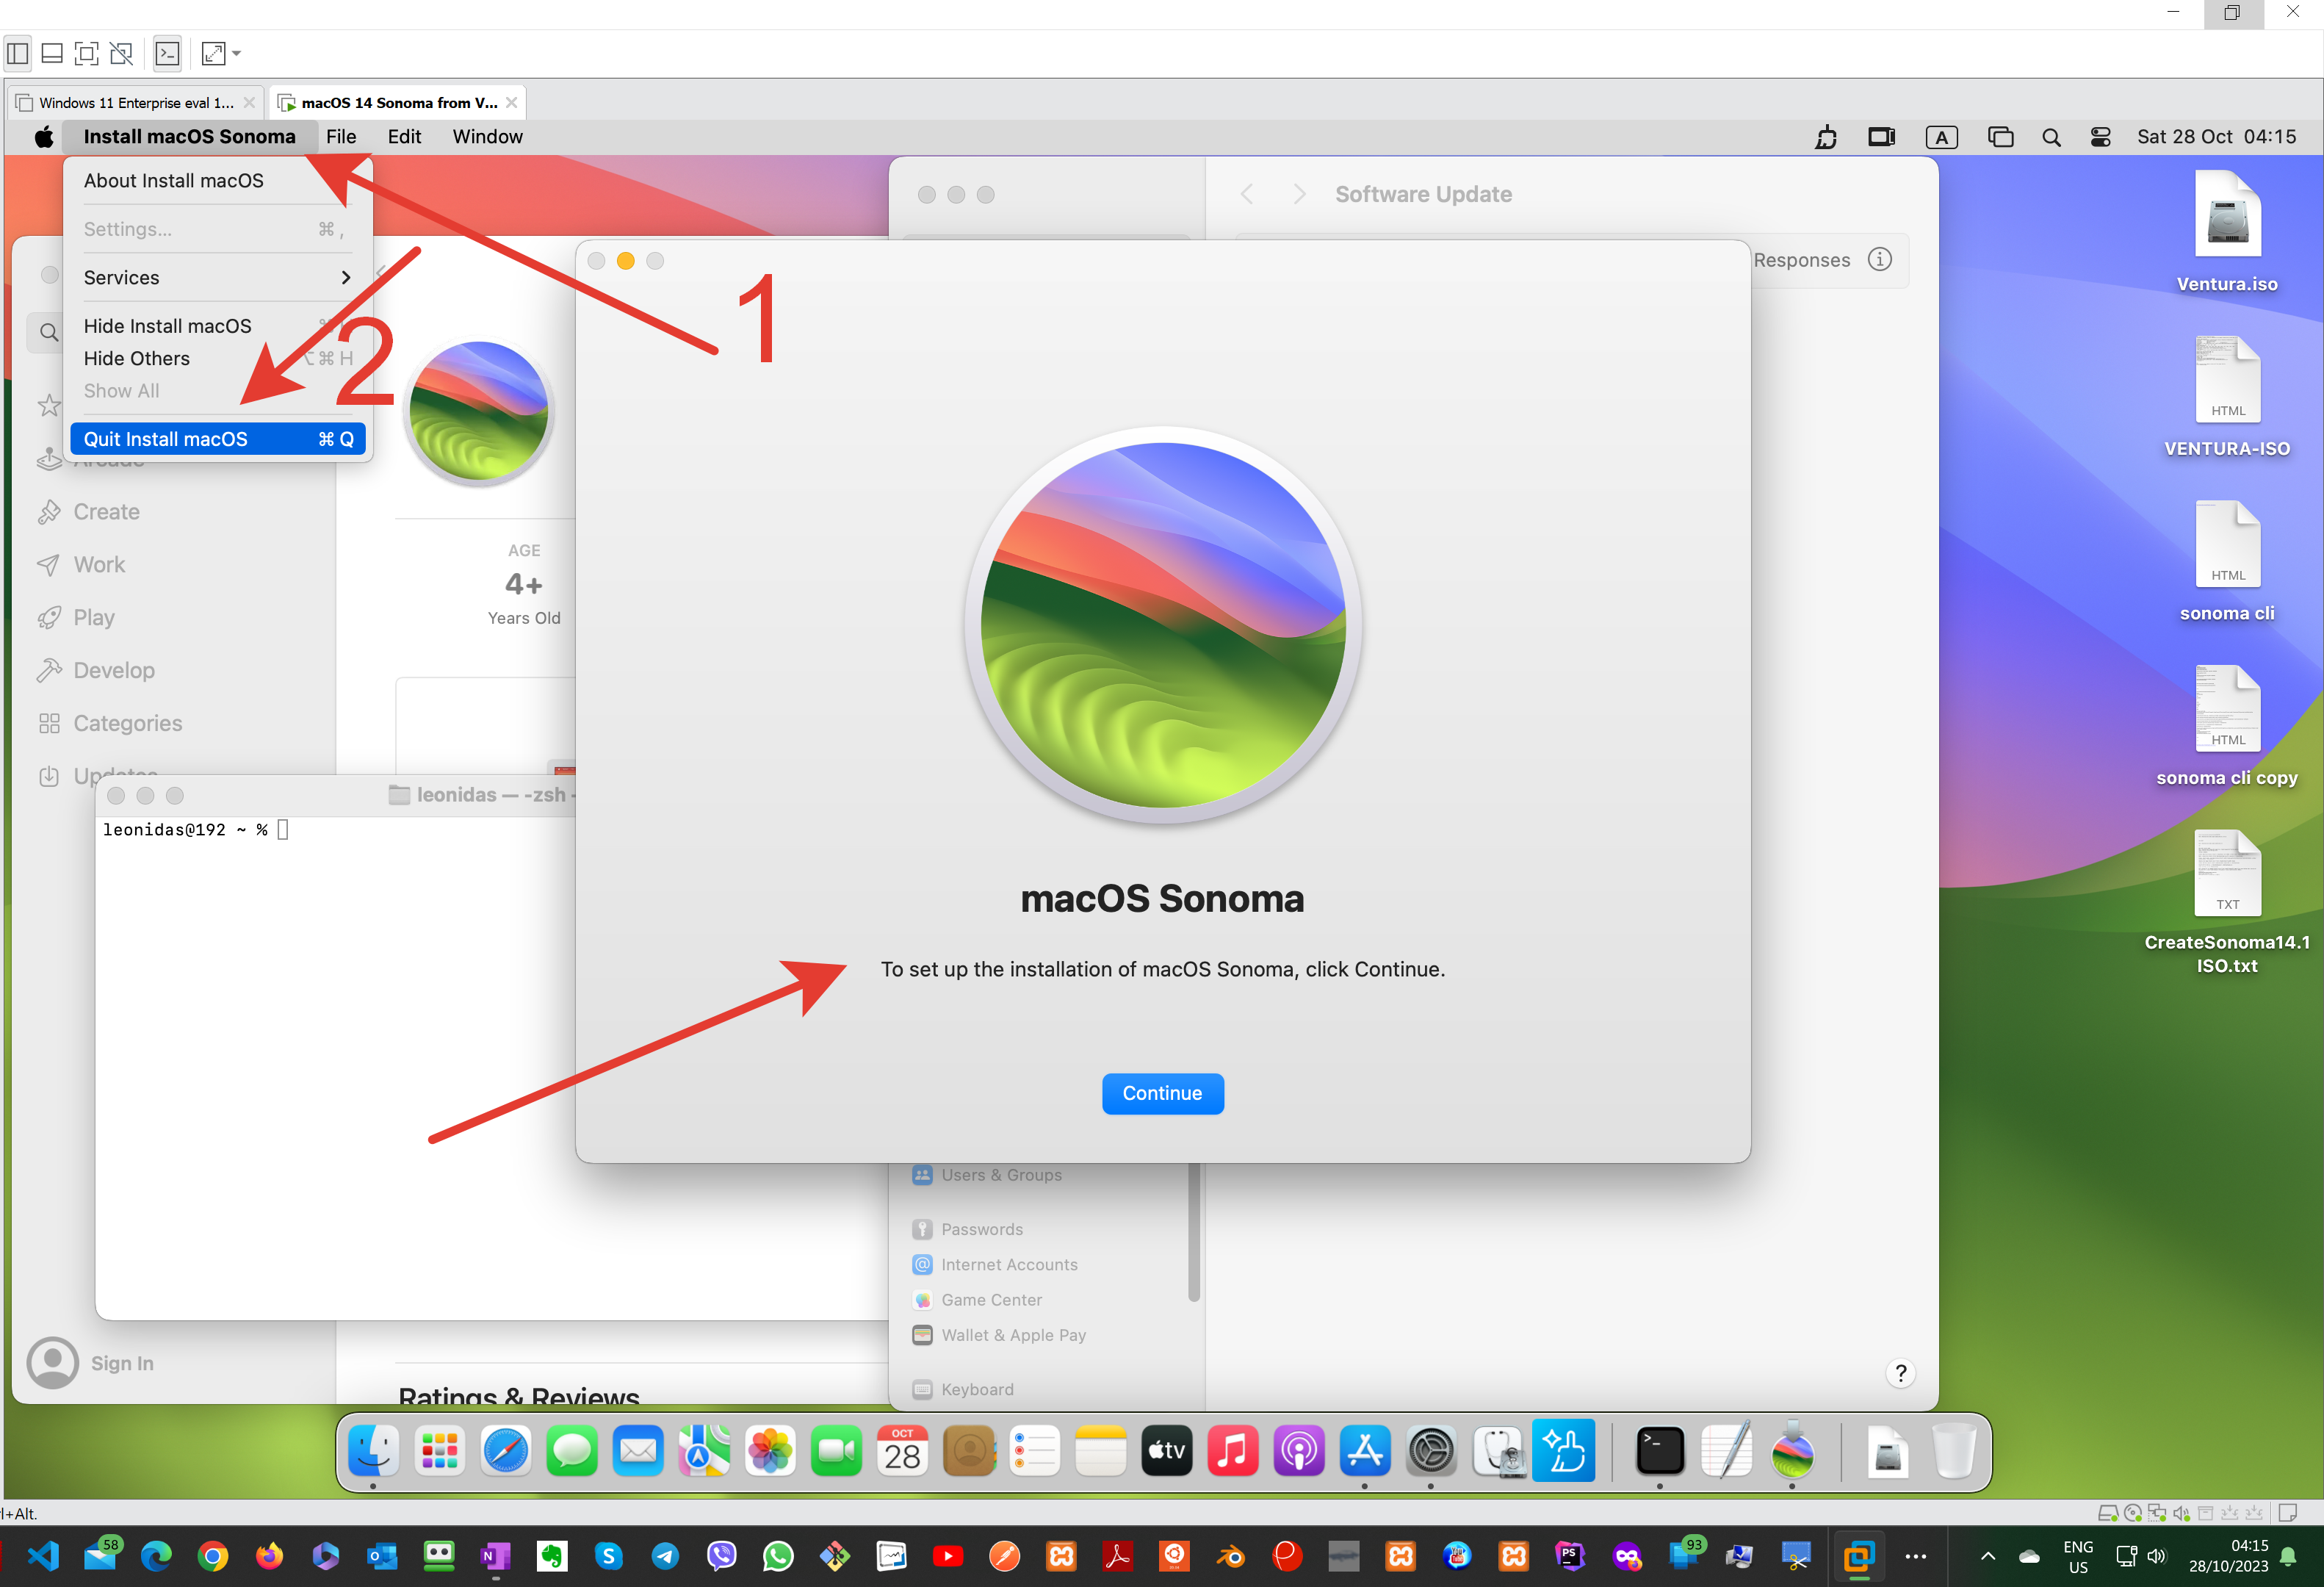The width and height of the screenshot is (2324, 1587).
Task: Click info icon next to Responses
Action: [1880, 259]
